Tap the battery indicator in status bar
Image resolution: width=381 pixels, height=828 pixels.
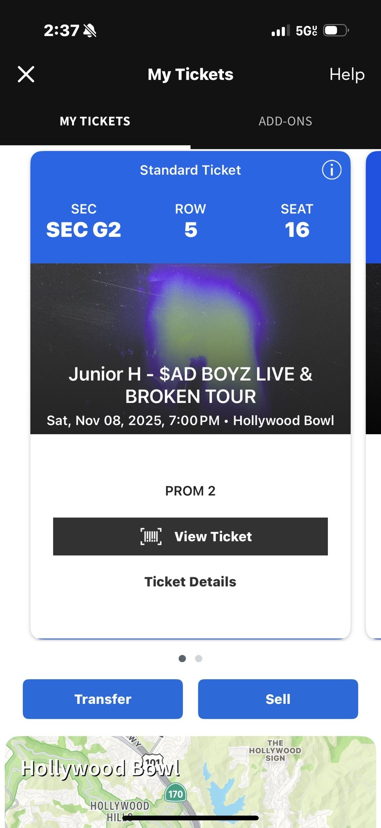click(336, 31)
